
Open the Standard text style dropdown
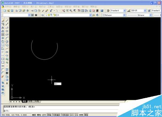pyautogui.click(x=124, y=11)
